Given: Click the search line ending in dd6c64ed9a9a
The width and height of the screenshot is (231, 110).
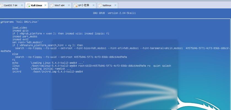Looking at the screenshot, I should point(71,57).
